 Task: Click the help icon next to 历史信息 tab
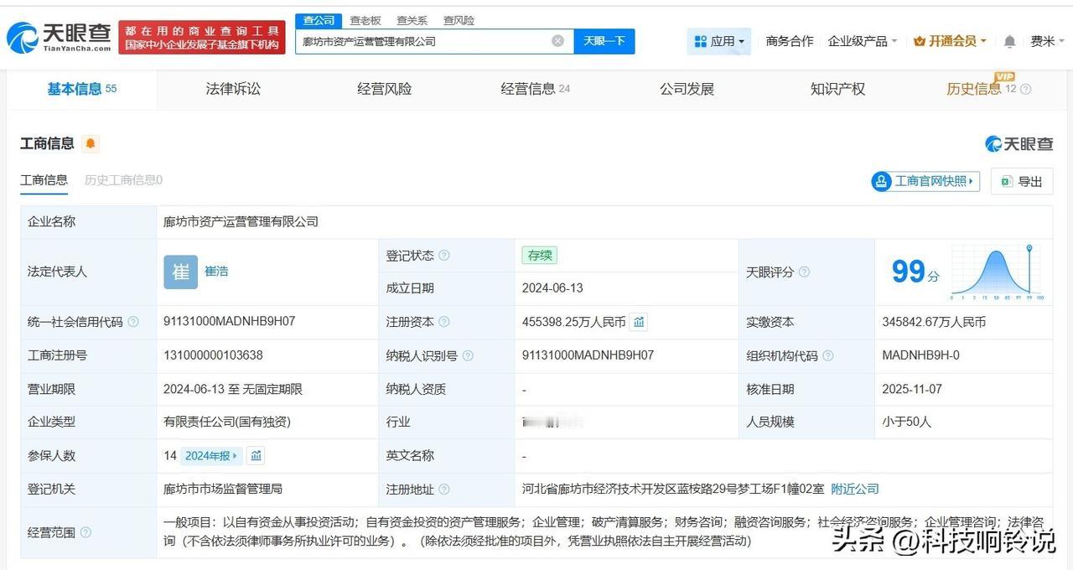1025,90
